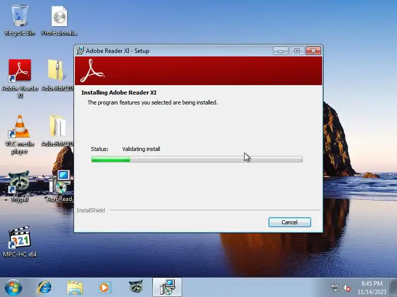Click the setup icon in the title bar

[x=80, y=51]
